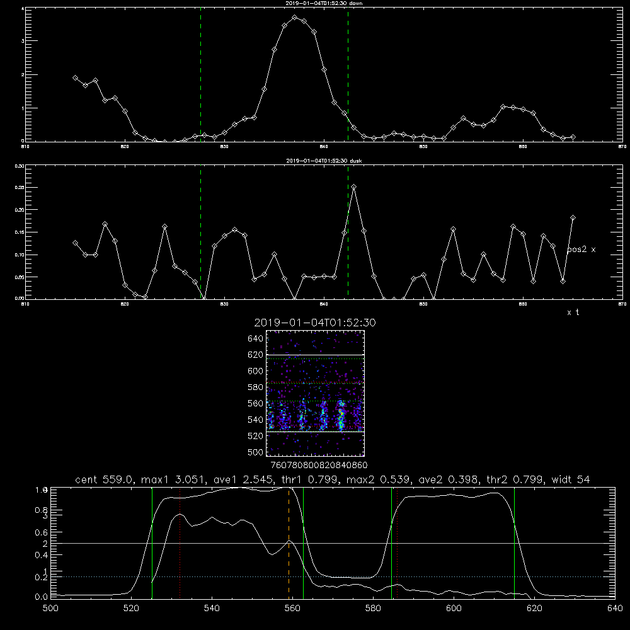The height and width of the screenshot is (630, 630).
Task: Click spectrogram y-axis label 560
Action: (x=255, y=403)
